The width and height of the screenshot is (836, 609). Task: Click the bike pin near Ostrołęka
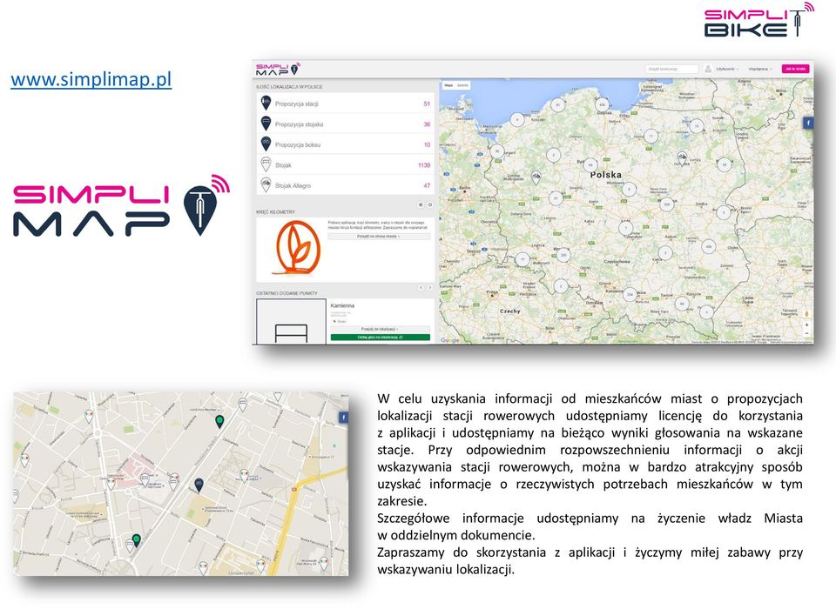(682, 157)
